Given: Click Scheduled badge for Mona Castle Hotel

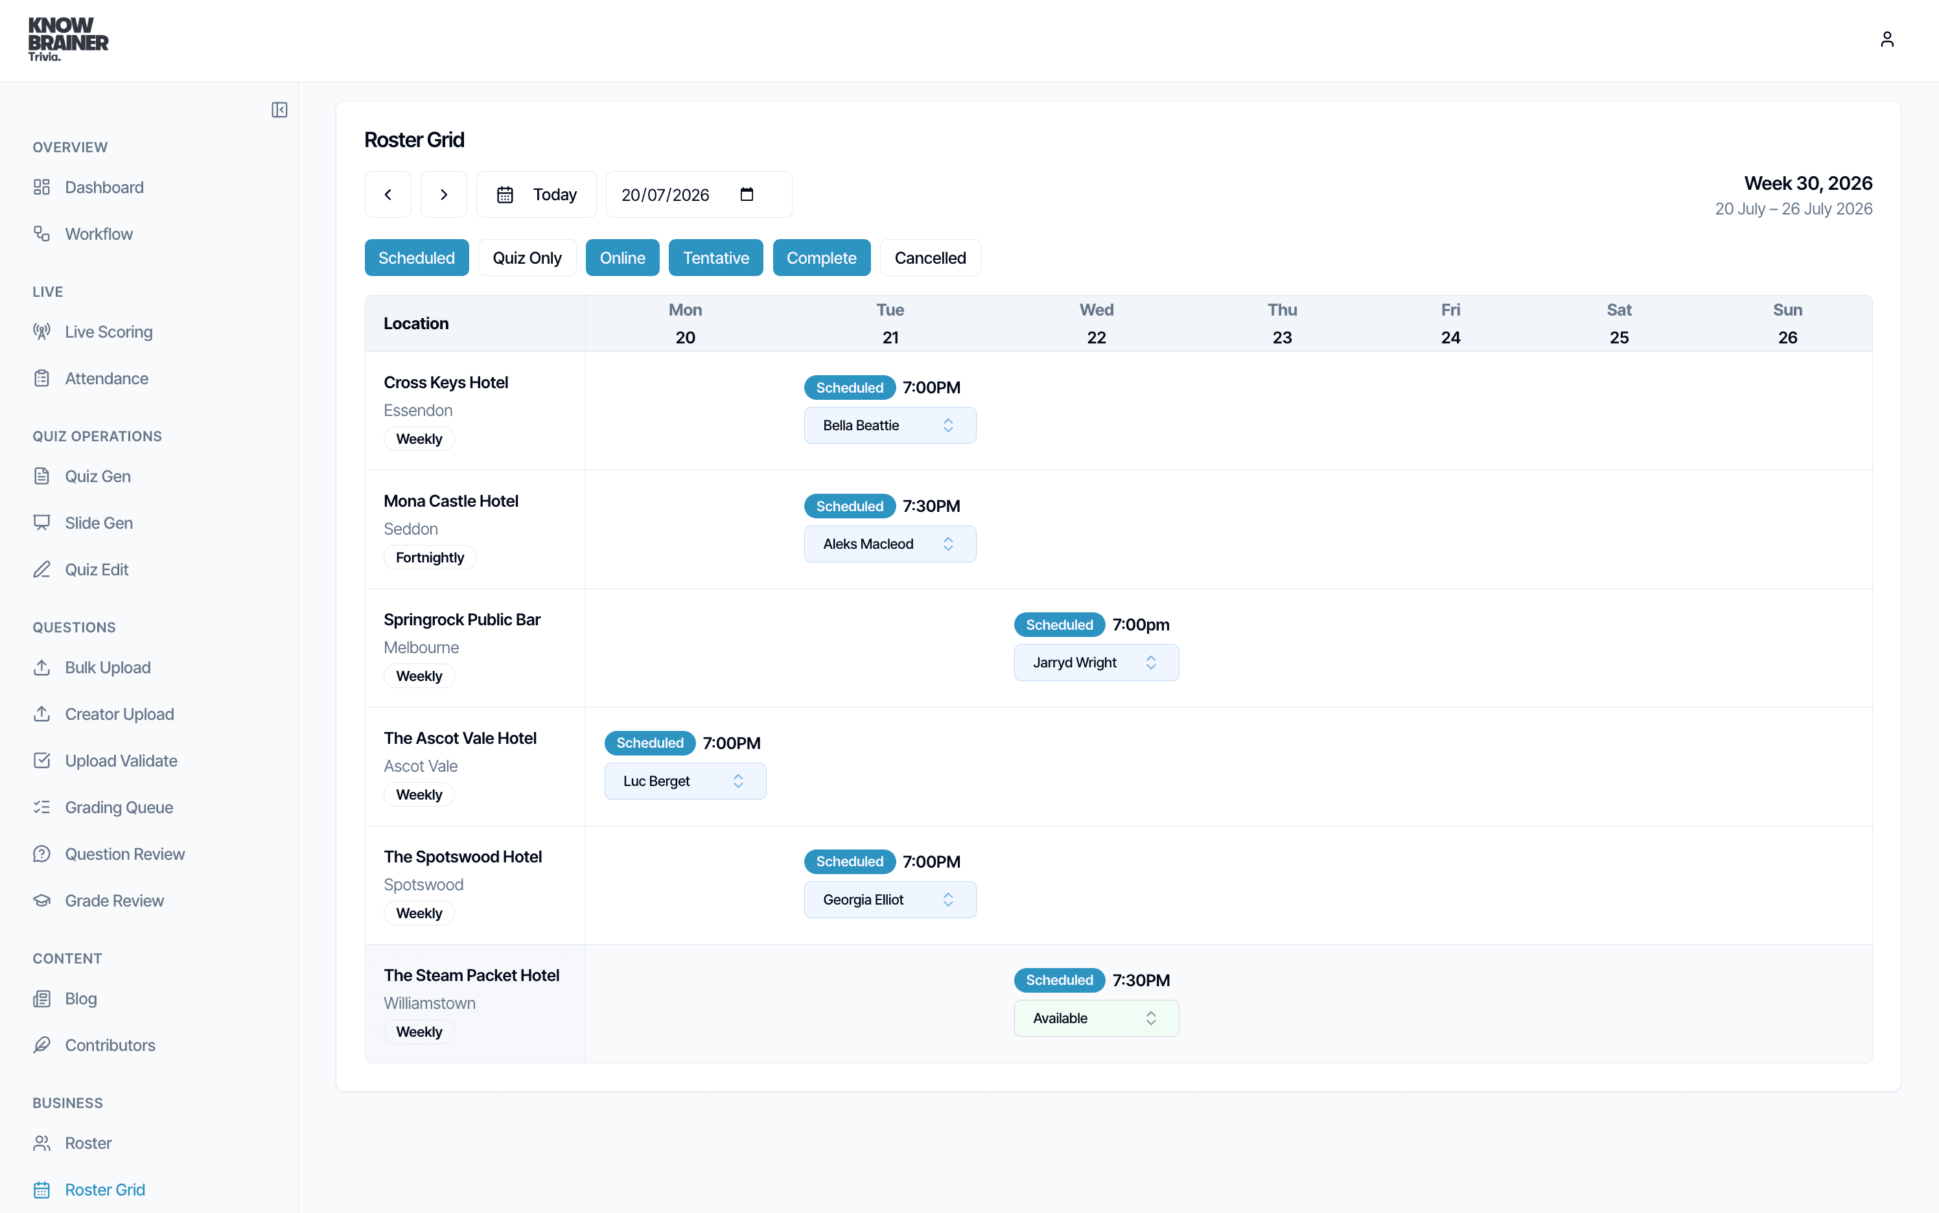Looking at the screenshot, I should (x=850, y=506).
